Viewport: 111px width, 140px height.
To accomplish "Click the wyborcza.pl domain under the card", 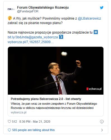I will coord(18,112).
